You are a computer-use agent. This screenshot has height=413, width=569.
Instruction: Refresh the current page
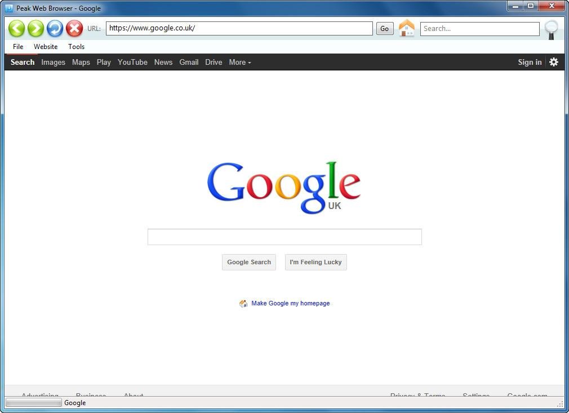(54, 28)
